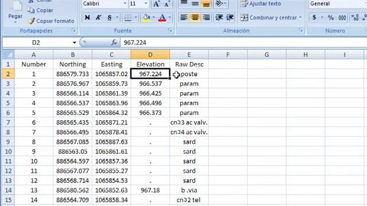
Task: Click cell with elevation 967.18
Action: pos(150,190)
